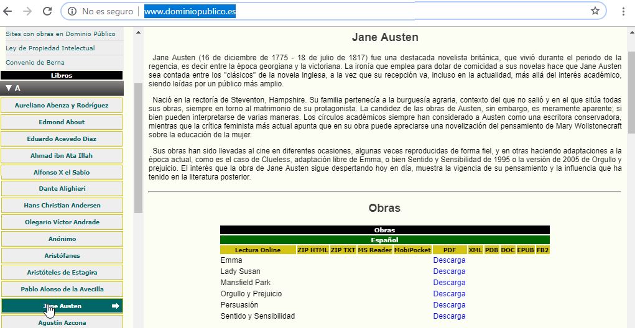Open 'Ley de Propiedad Intelectual' link
The width and height of the screenshot is (635, 328).
click(50, 48)
